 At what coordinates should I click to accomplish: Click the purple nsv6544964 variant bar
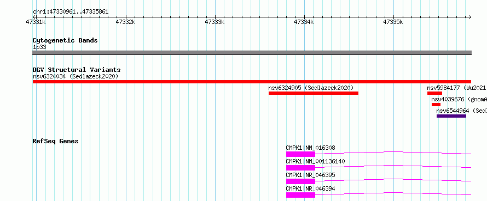451,116
